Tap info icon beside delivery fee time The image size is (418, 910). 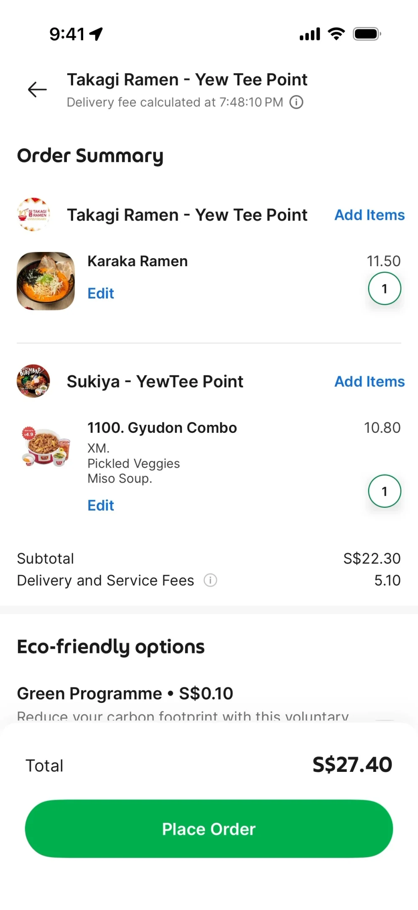(296, 102)
